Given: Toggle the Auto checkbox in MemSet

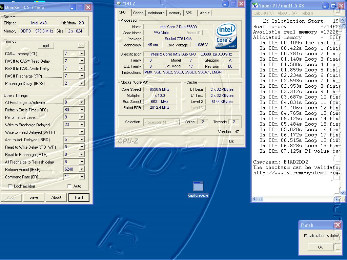Looking at the screenshot, I should [x=69, y=186].
